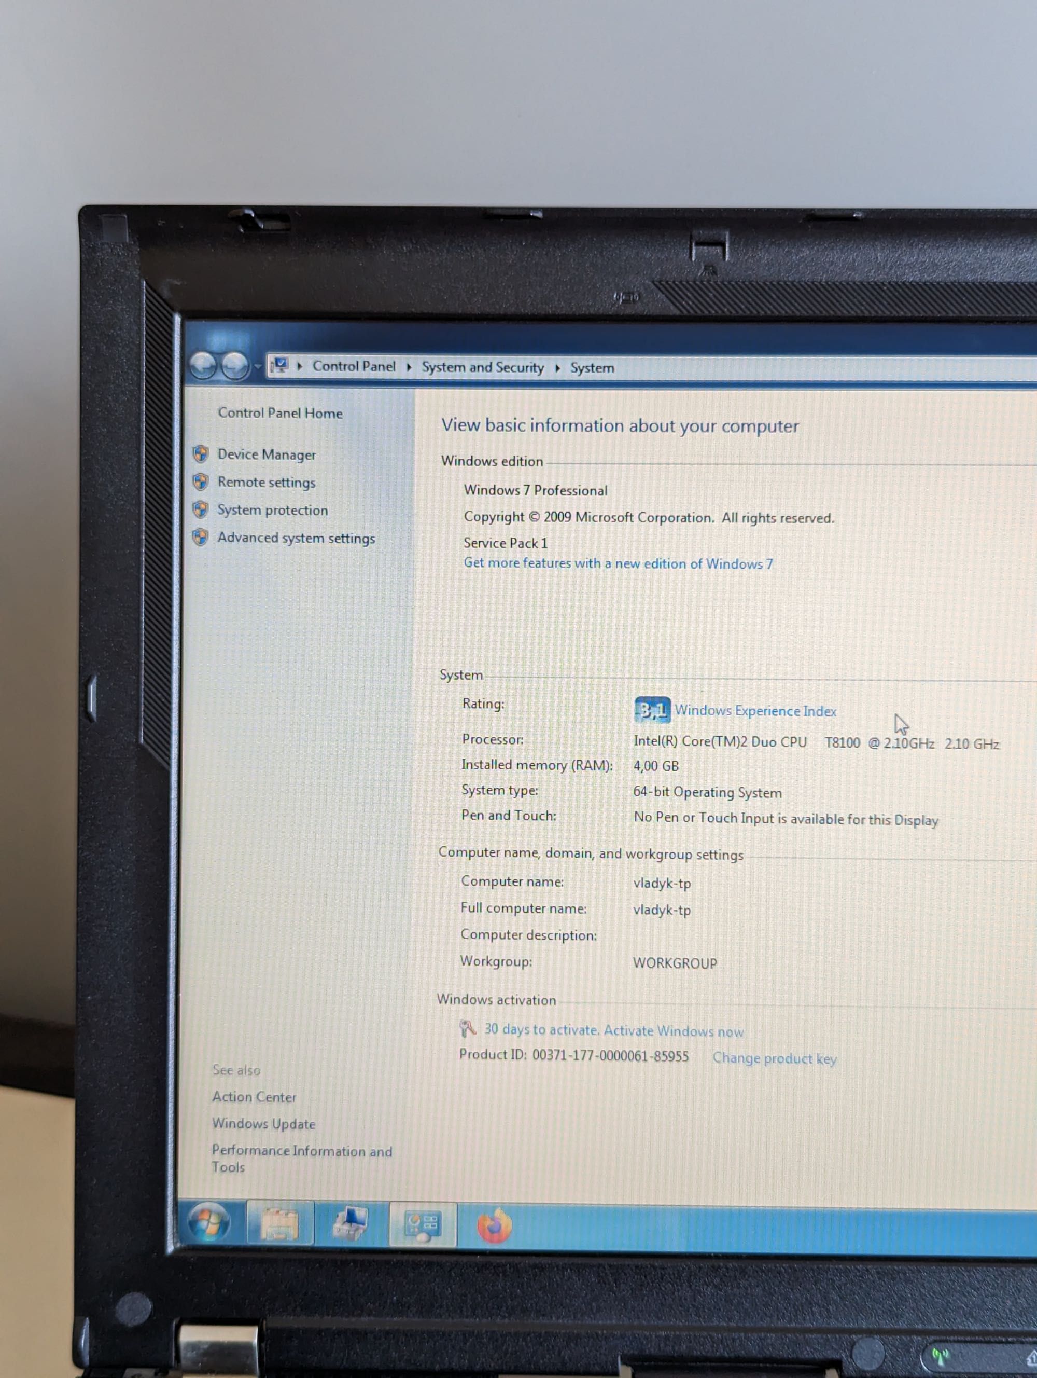Click No Pen or Touch Input text
This screenshot has height=1378, width=1037.
786,819
